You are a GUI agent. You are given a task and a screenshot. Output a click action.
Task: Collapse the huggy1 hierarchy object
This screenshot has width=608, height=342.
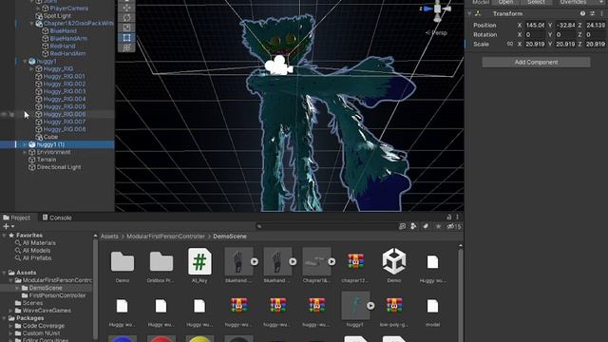coord(26,61)
